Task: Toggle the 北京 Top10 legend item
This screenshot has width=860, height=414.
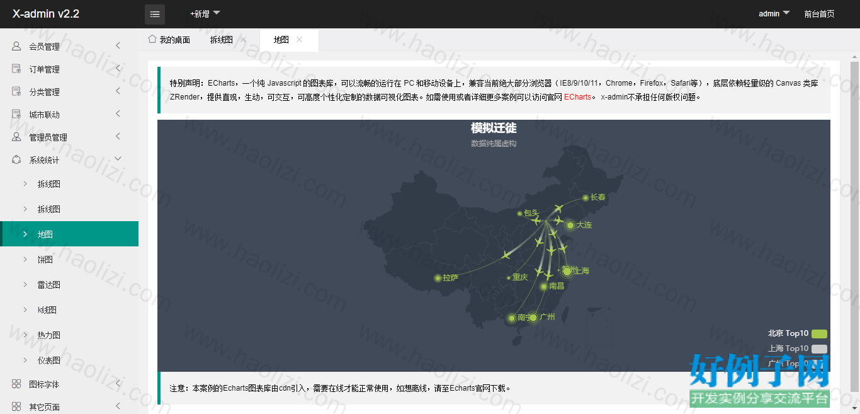Action: (797, 333)
